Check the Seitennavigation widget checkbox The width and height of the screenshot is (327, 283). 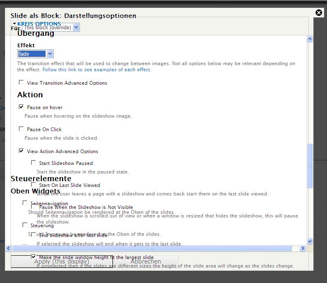click(x=25, y=203)
